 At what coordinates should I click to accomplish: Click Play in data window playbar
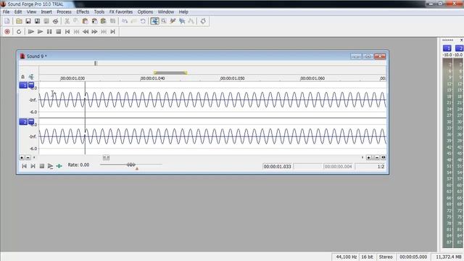50,166
